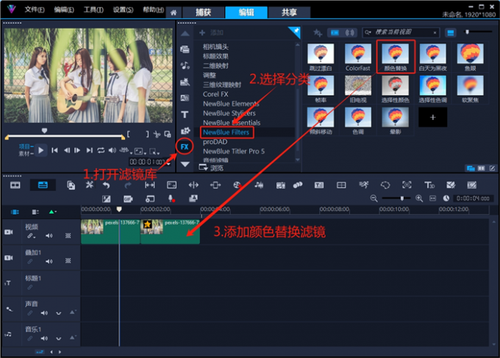
Task: Move the preview scrubber handle
Action: tap(44, 130)
